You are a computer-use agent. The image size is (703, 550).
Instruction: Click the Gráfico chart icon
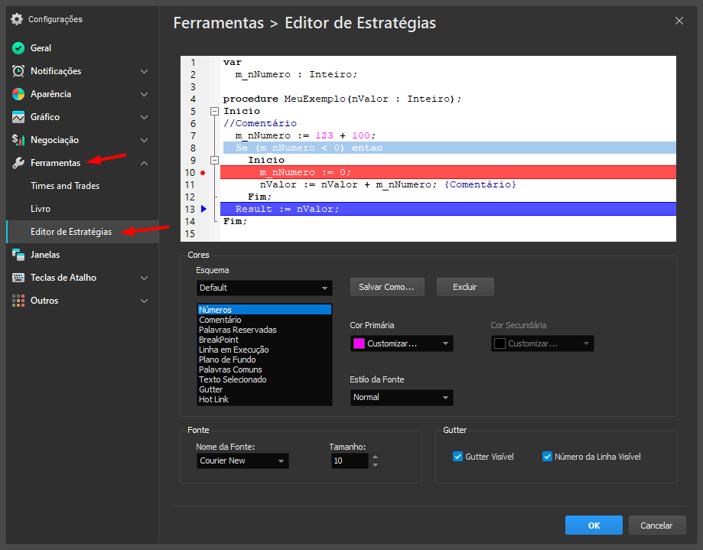(18, 117)
